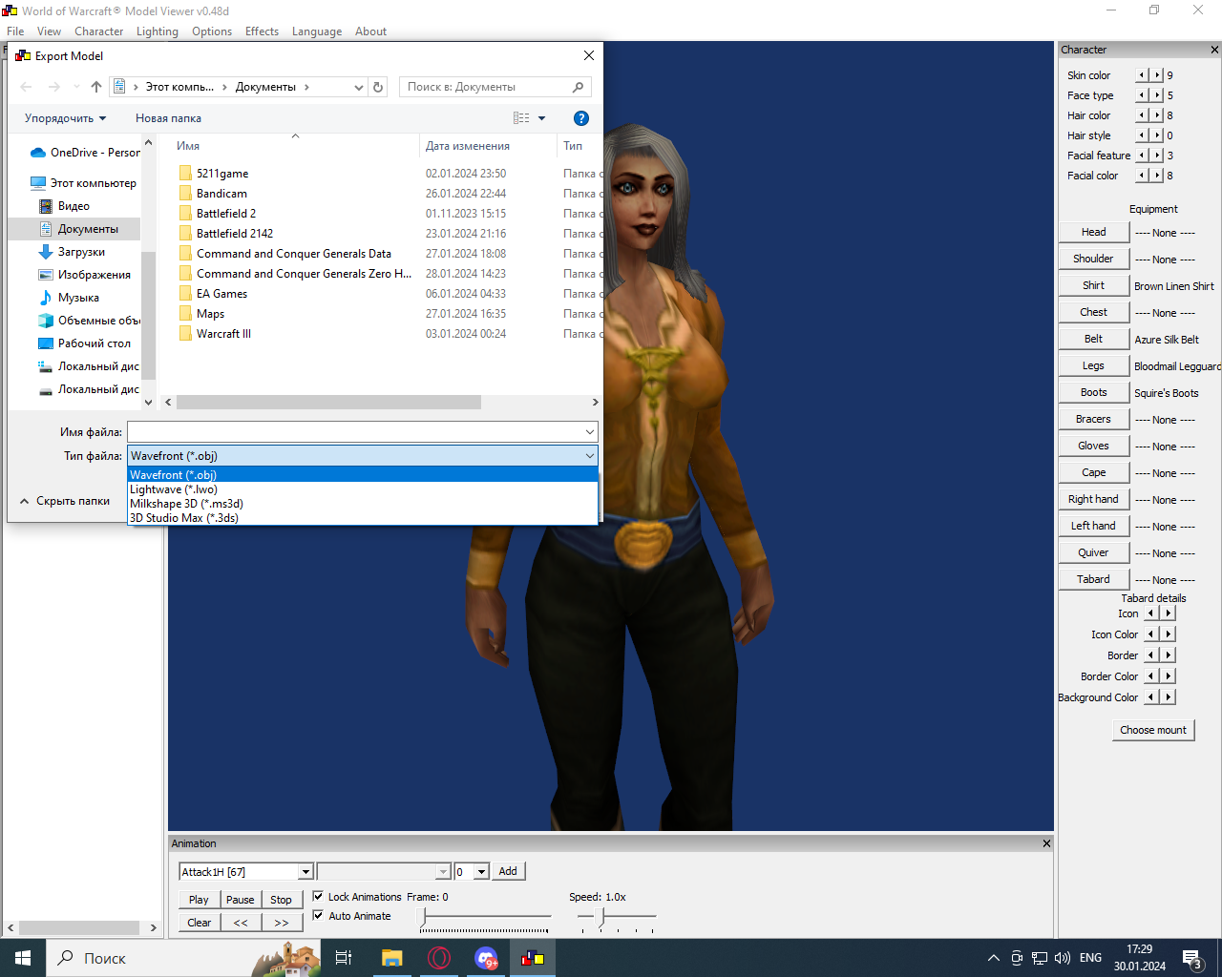Screen dimensions: 1222x977
Task: Click the animation Frame slider track
Action: 487,917
